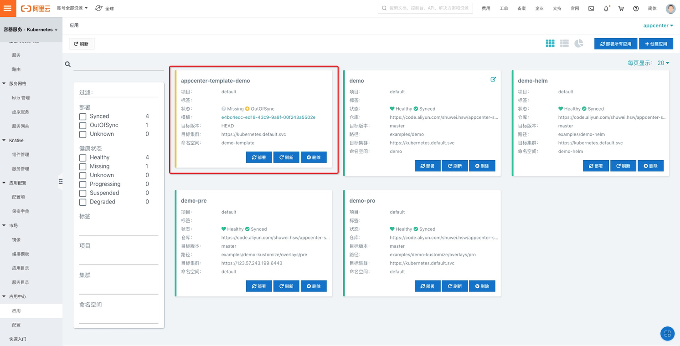The width and height of the screenshot is (680, 346).
Task: Click 部署所有应用 button
Action: tap(616, 44)
